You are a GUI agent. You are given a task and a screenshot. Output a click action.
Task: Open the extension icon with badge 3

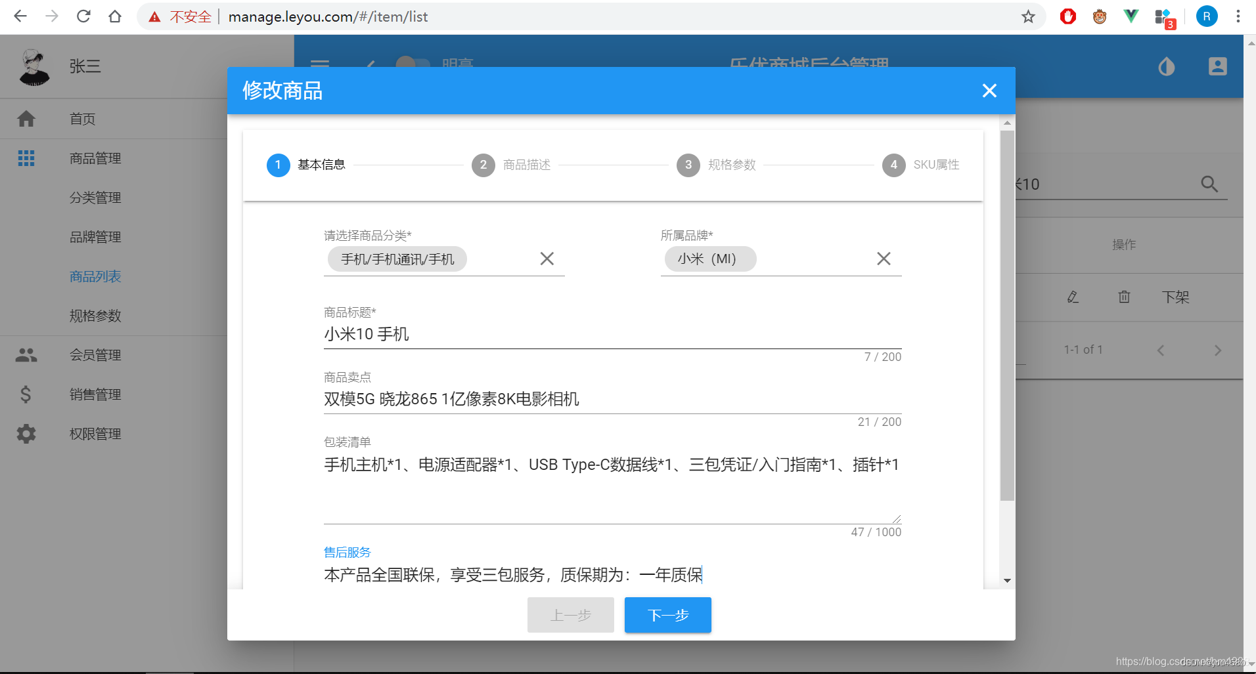click(1165, 18)
